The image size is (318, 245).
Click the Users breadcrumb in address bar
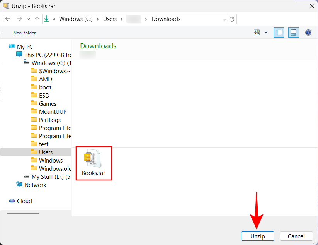coord(110,19)
